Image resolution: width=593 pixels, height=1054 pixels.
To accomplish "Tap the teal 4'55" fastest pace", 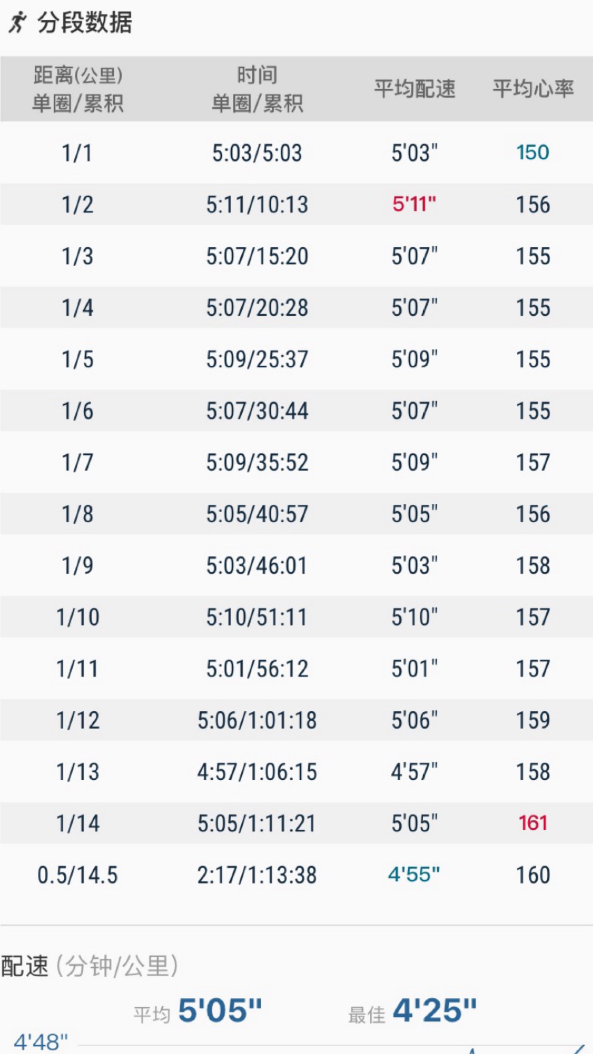I will click(x=414, y=875).
